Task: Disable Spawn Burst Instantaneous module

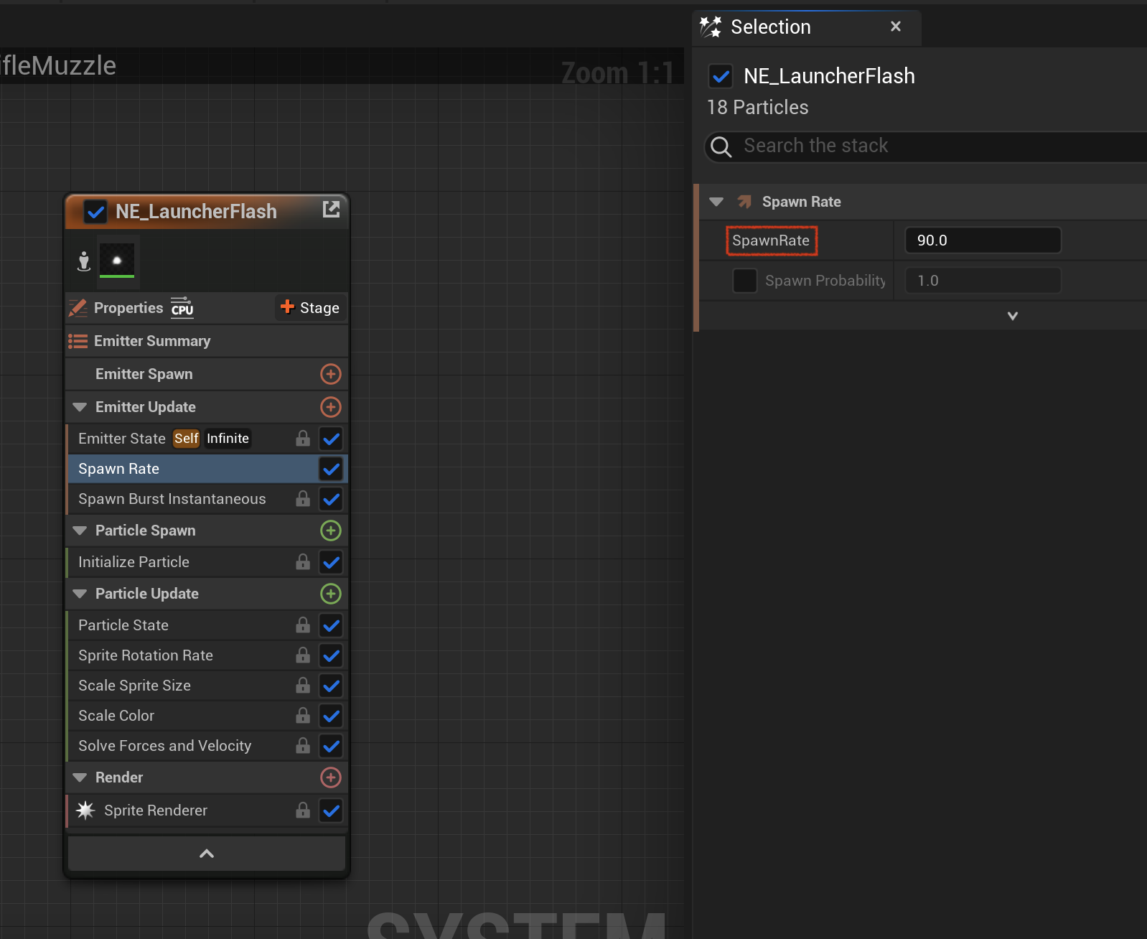Action: pos(331,499)
